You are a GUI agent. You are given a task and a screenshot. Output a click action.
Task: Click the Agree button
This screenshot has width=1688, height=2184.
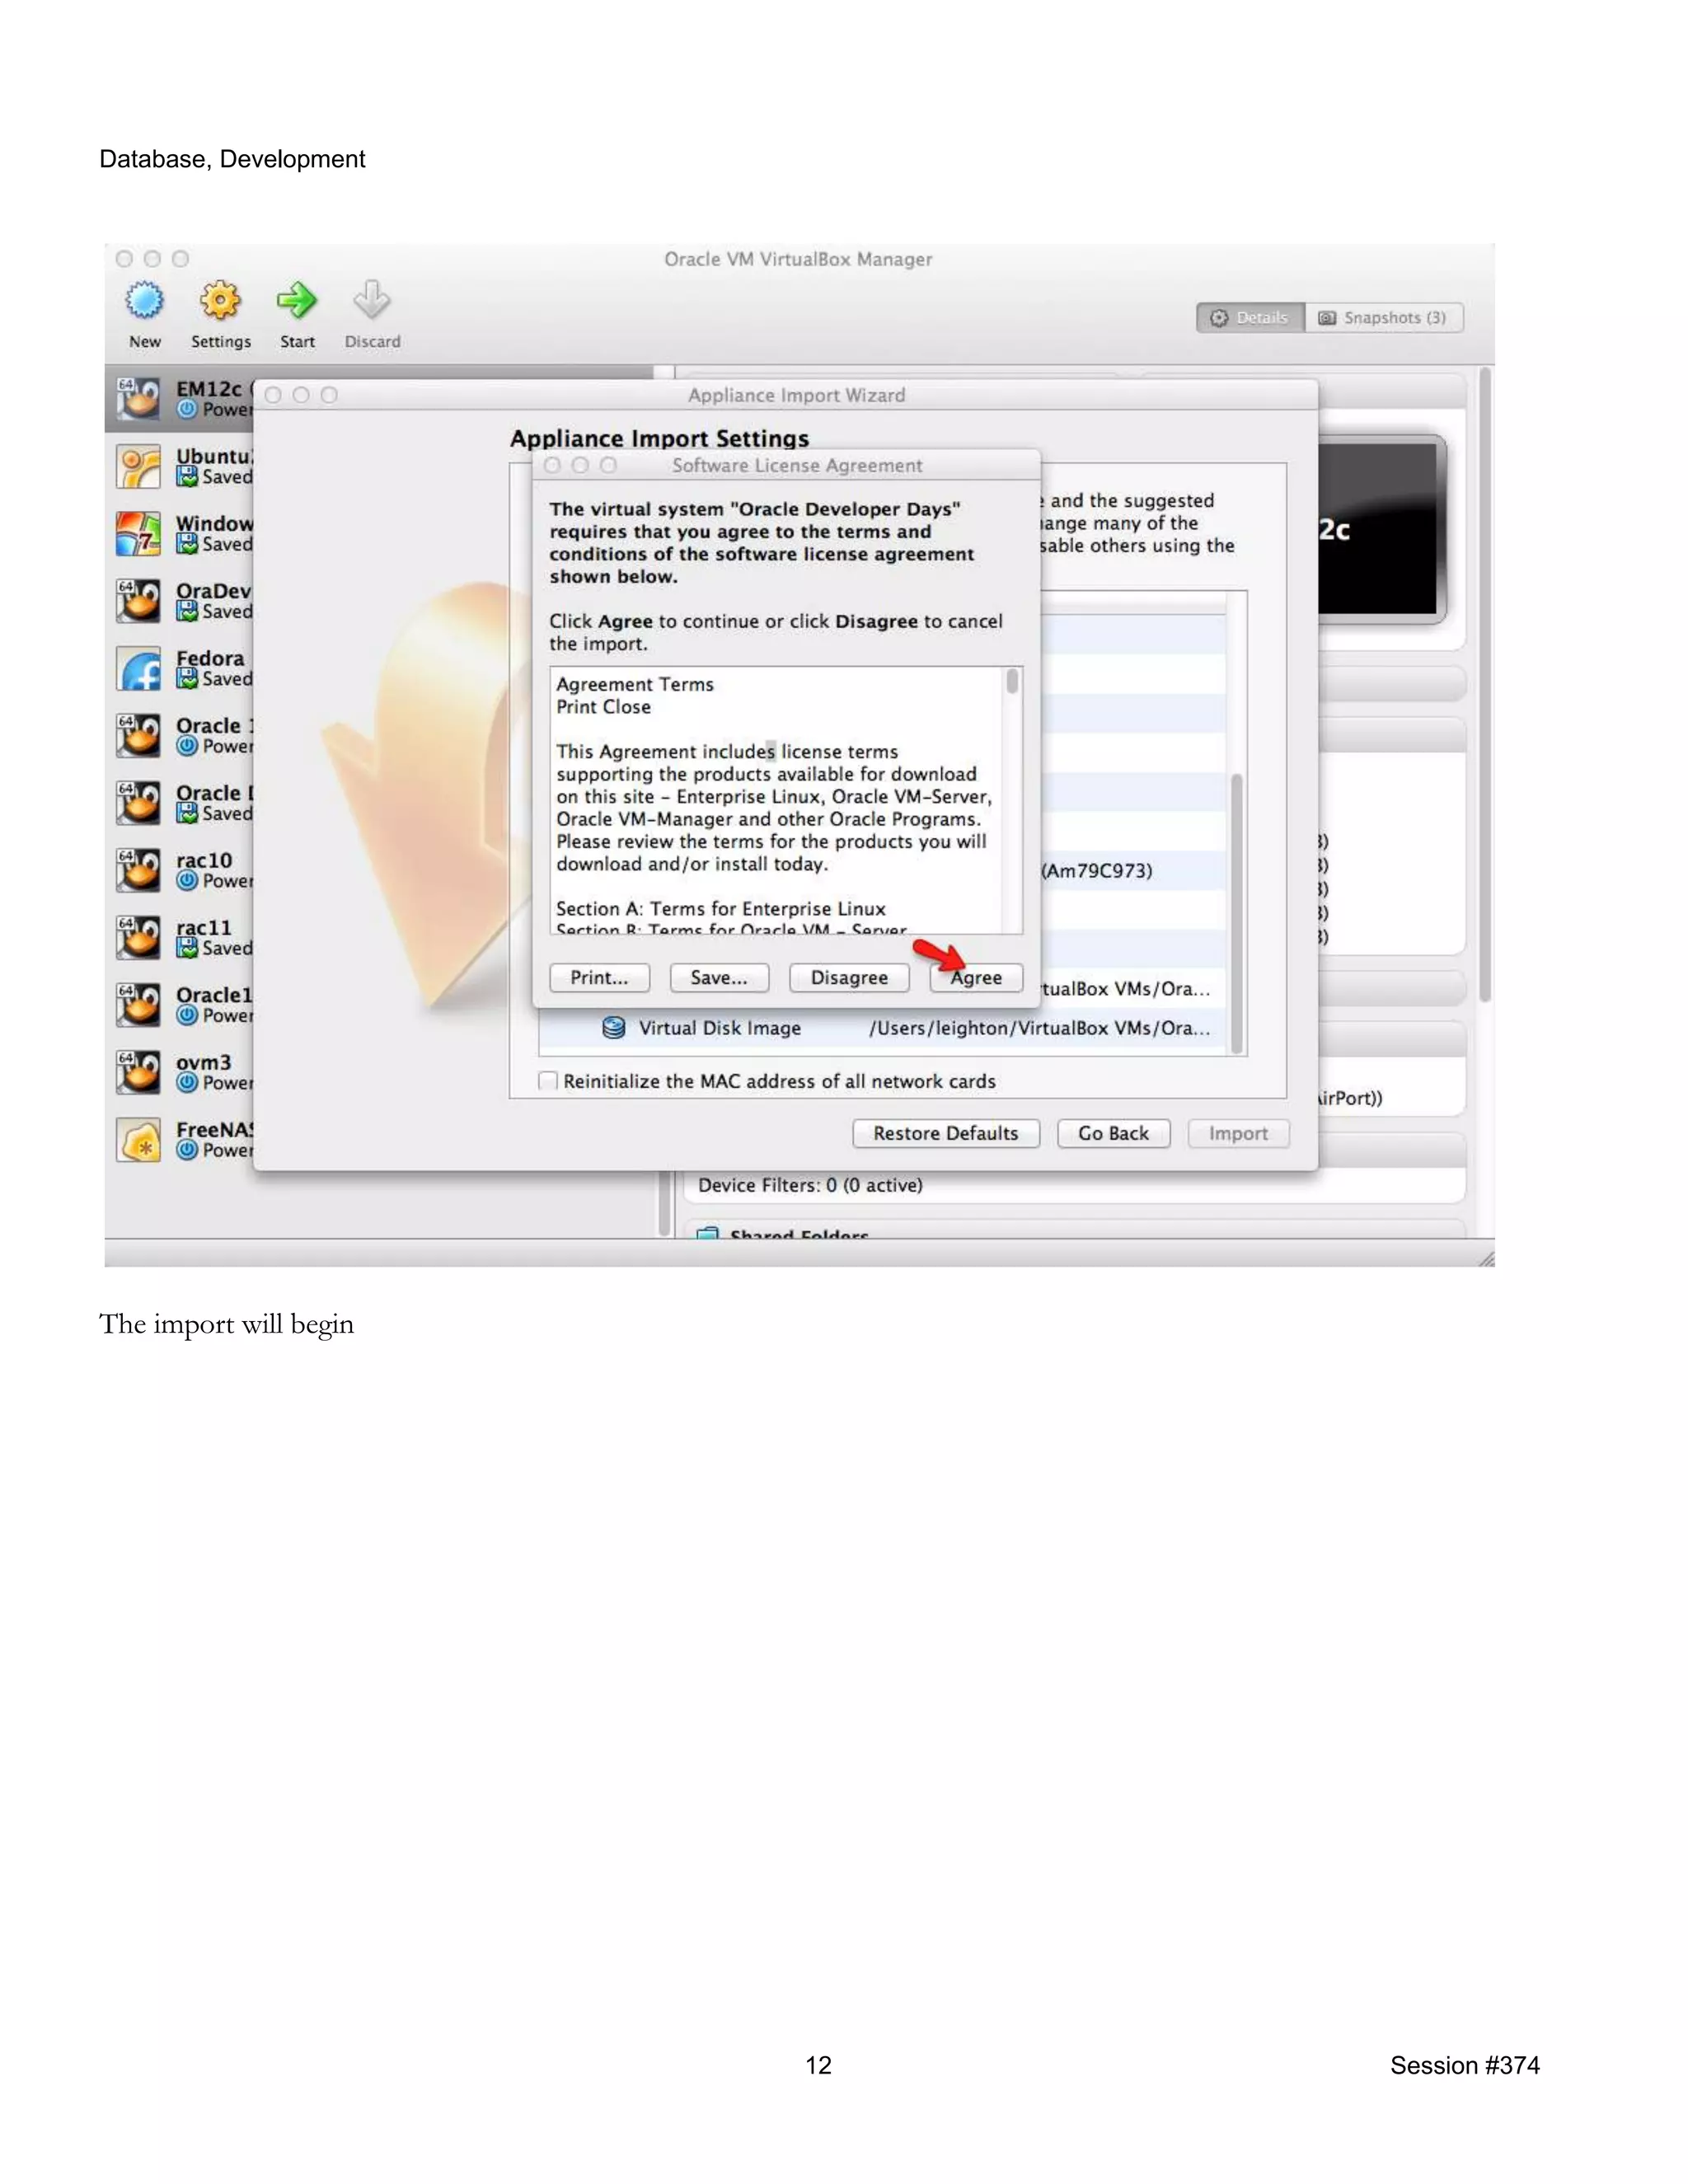976,978
